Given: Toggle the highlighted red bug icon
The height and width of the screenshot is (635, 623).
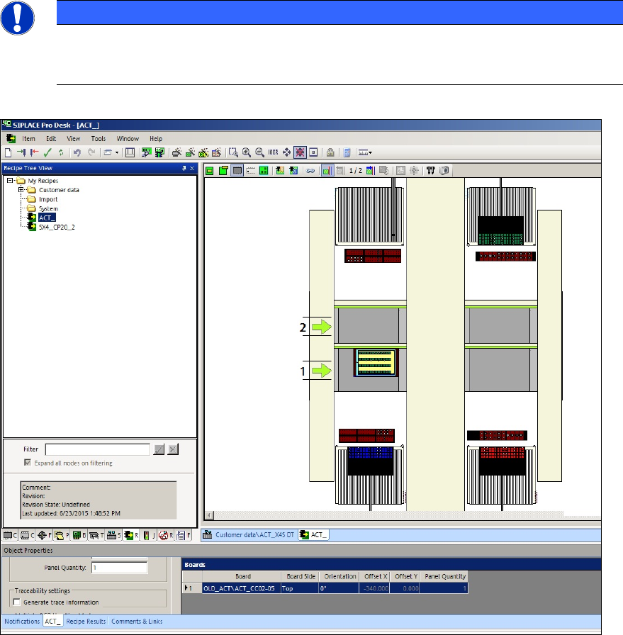Looking at the screenshot, I should click(x=300, y=152).
